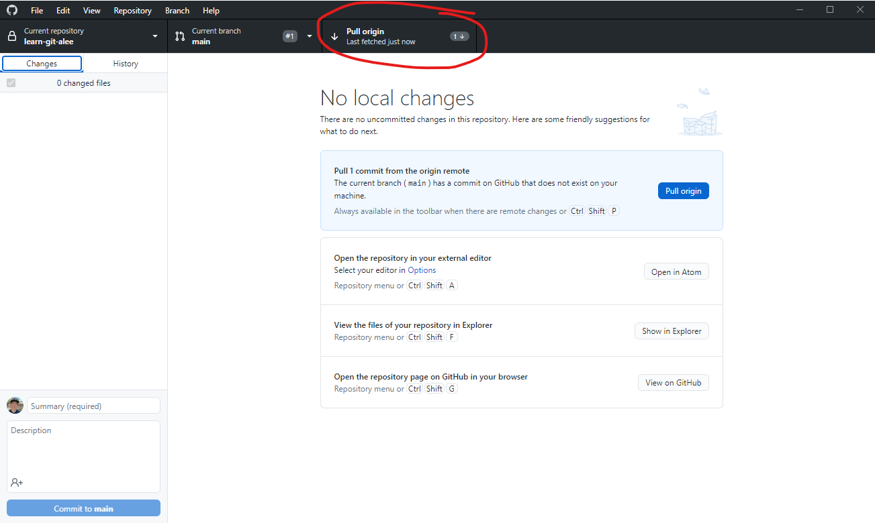Image resolution: width=875 pixels, height=523 pixels.
Task: Click the Commit to main button
Action: pyautogui.click(x=83, y=508)
